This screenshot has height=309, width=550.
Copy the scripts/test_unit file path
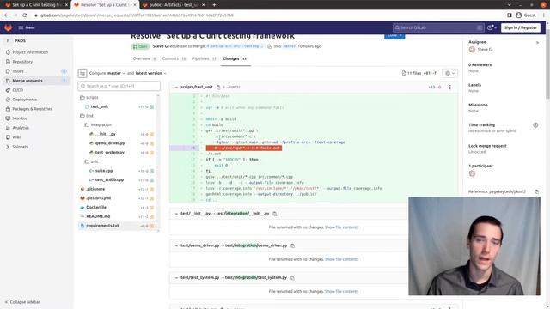point(218,88)
